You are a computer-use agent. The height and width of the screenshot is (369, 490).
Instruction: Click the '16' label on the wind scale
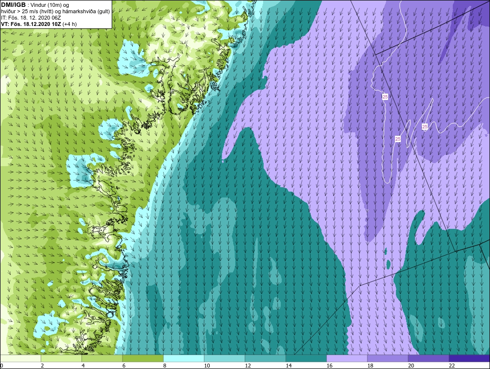[x=329, y=366]
